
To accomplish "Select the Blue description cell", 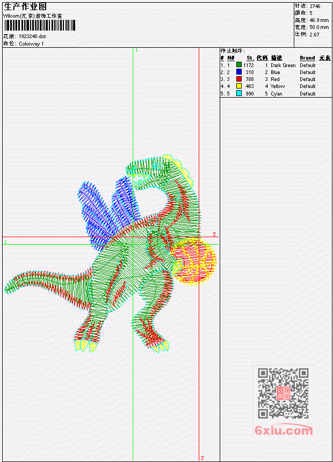I will (275, 72).
